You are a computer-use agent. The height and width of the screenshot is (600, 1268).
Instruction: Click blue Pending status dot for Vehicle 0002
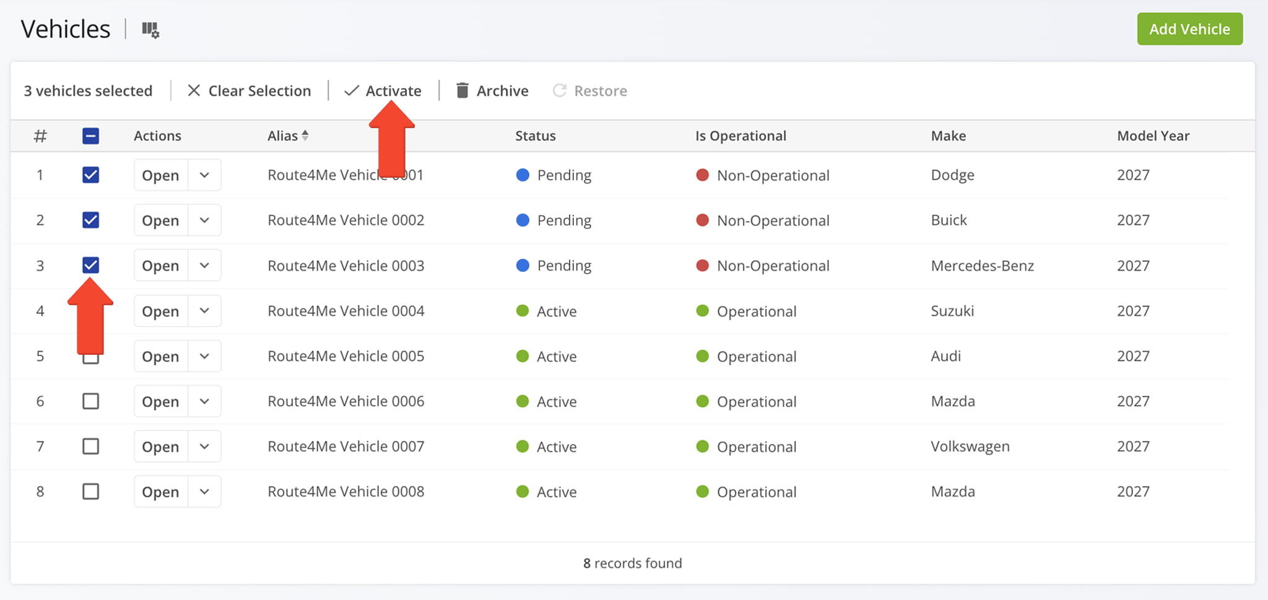[x=523, y=220]
